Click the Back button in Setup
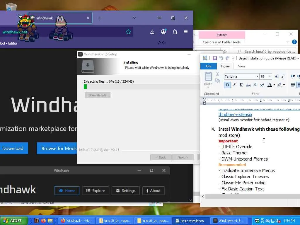Image resolution: width=300 pixels, height=225 pixels. [161, 157]
